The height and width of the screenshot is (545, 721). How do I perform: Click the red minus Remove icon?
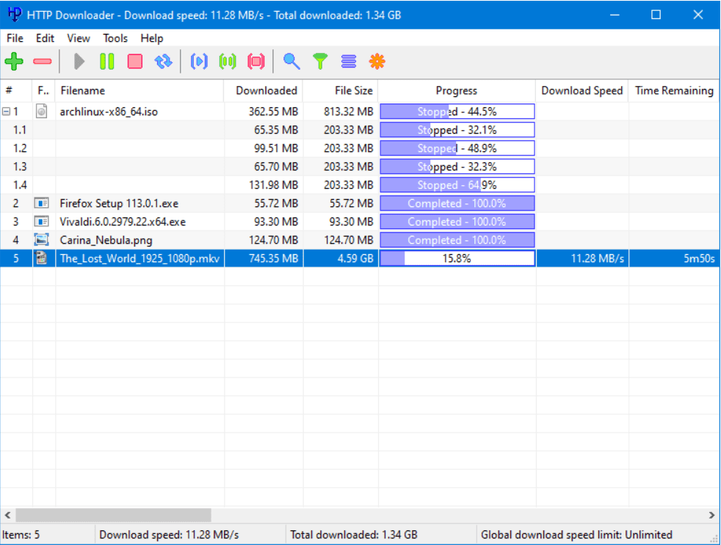tap(43, 61)
